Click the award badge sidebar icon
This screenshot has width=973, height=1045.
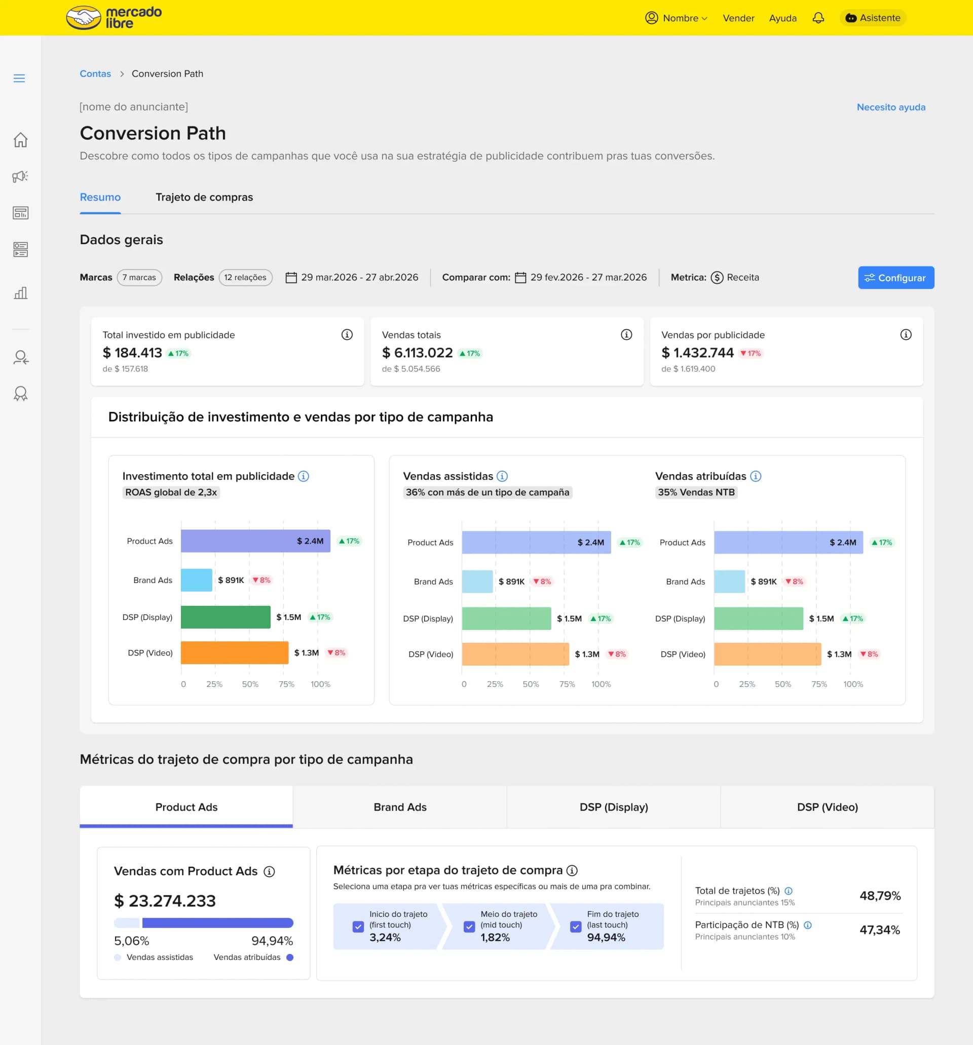click(x=20, y=394)
